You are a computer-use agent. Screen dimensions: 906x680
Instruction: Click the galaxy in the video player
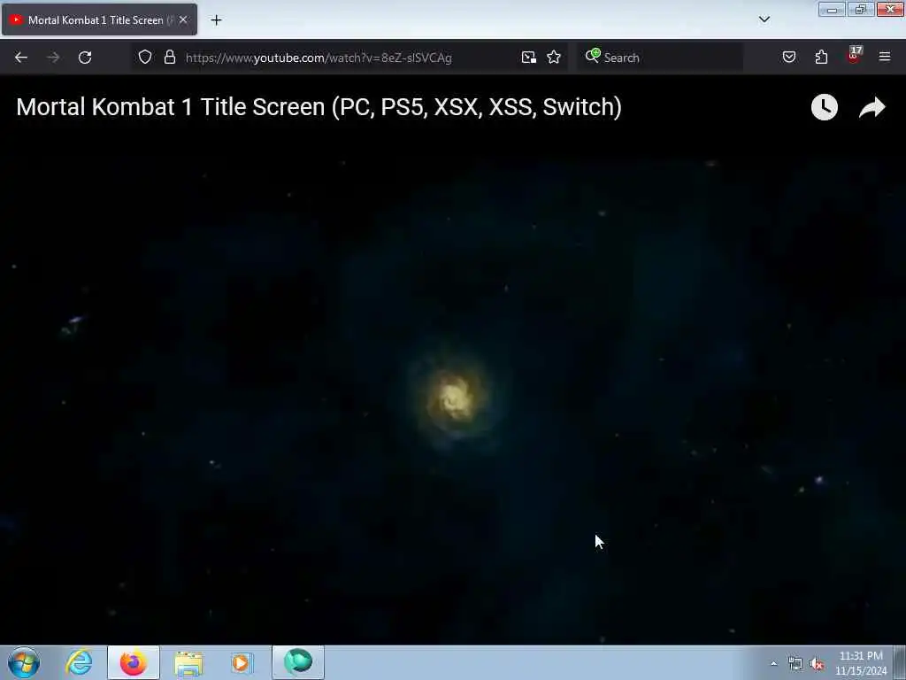click(x=456, y=398)
